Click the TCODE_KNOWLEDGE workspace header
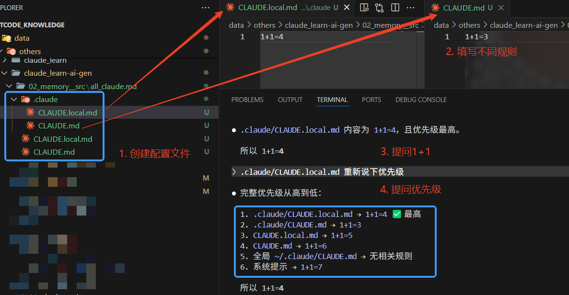 tap(32, 25)
